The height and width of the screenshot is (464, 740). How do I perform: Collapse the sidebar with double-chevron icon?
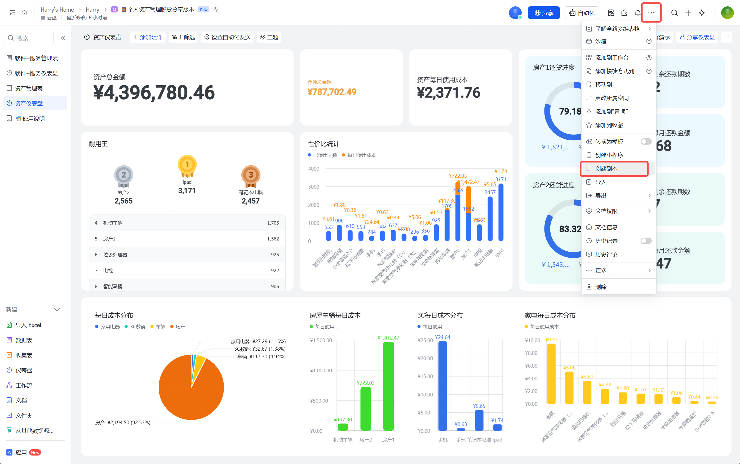63,38
